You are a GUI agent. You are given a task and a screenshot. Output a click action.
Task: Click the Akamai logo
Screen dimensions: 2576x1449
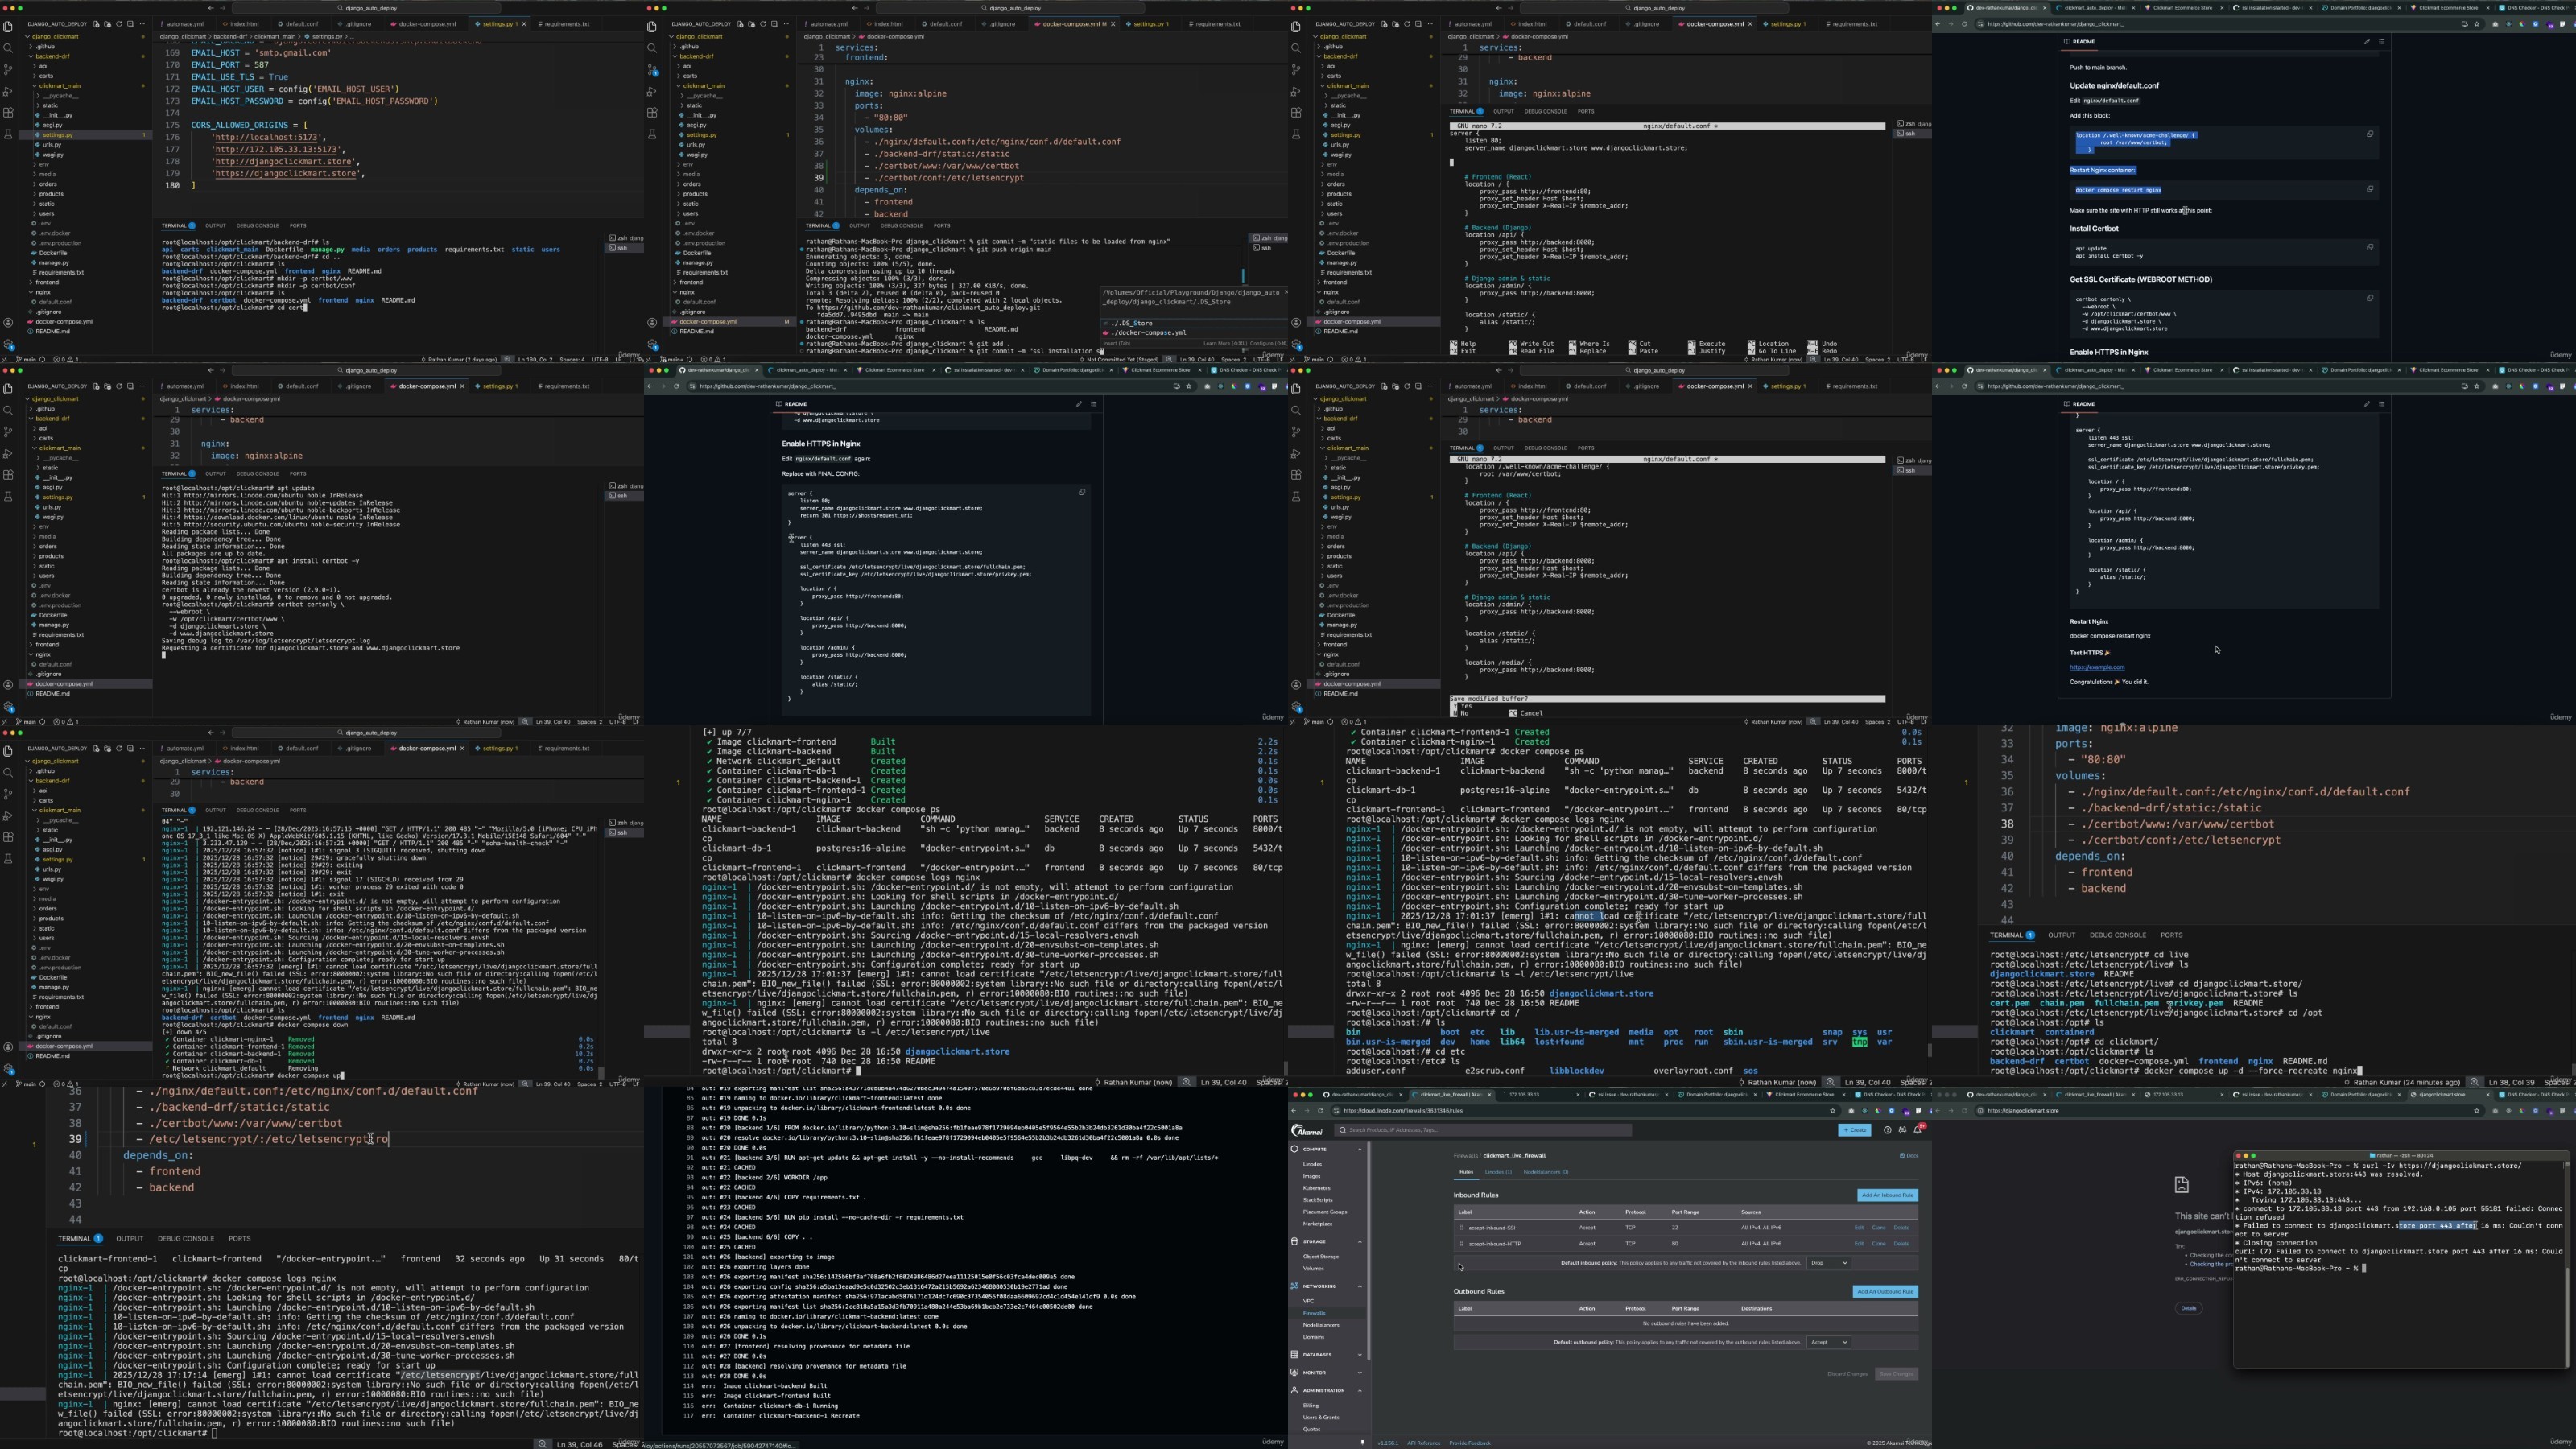(x=1307, y=1131)
